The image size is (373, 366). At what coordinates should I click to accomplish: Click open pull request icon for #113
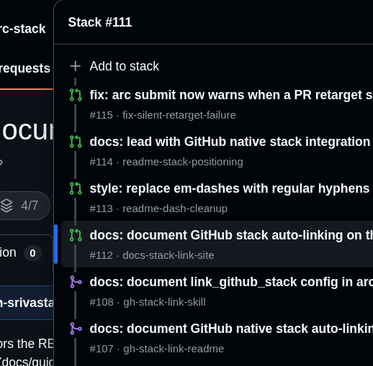76,188
